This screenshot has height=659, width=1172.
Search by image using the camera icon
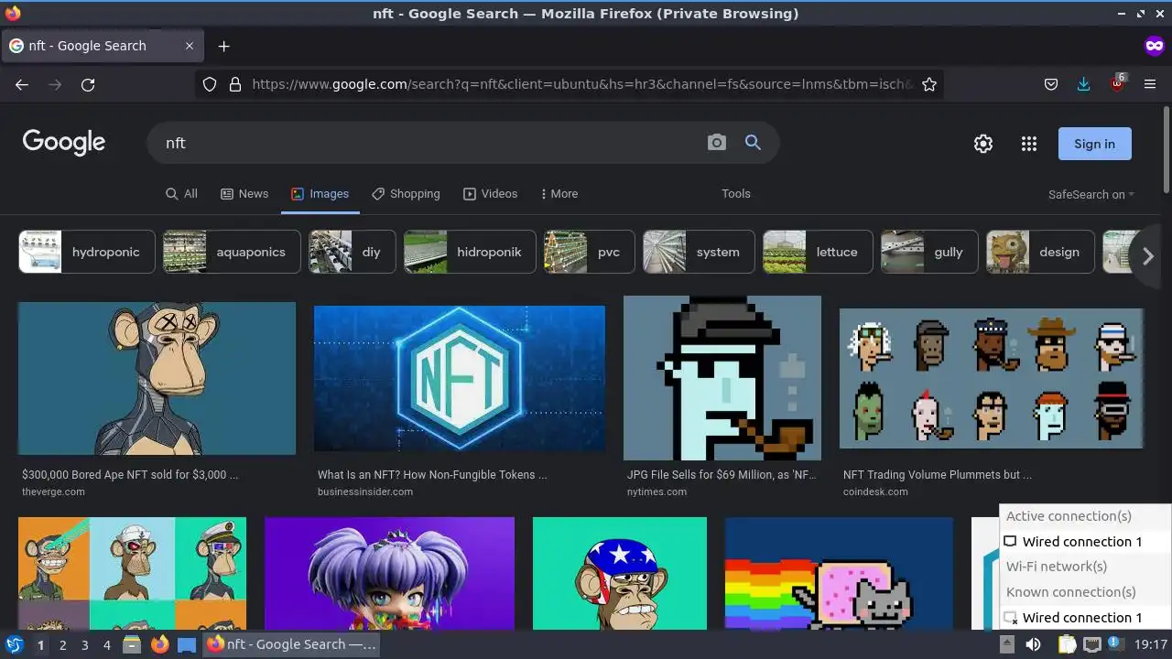(x=717, y=143)
